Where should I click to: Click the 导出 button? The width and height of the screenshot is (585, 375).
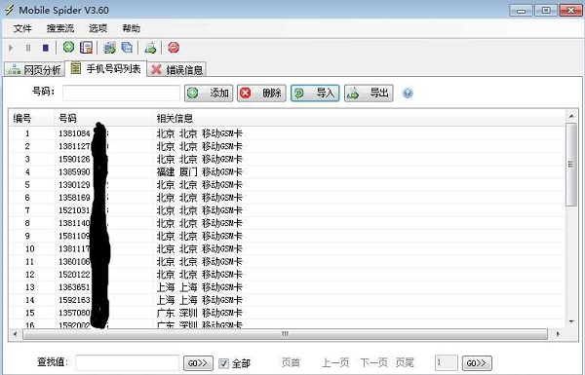coord(369,94)
